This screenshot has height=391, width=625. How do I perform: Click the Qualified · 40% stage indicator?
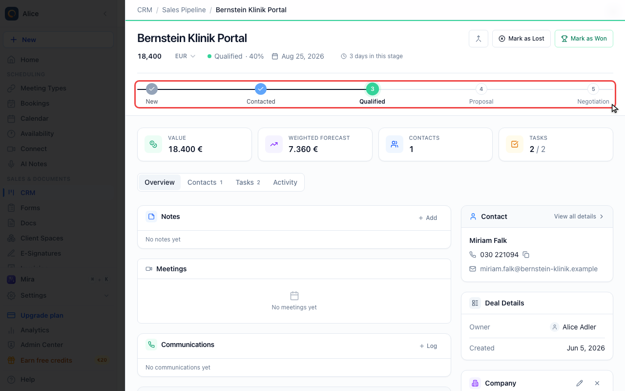pyautogui.click(x=235, y=56)
